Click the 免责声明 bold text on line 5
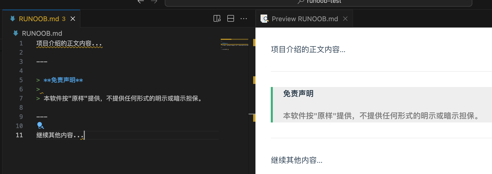The height and width of the screenshot is (174, 492). click(x=63, y=80)
